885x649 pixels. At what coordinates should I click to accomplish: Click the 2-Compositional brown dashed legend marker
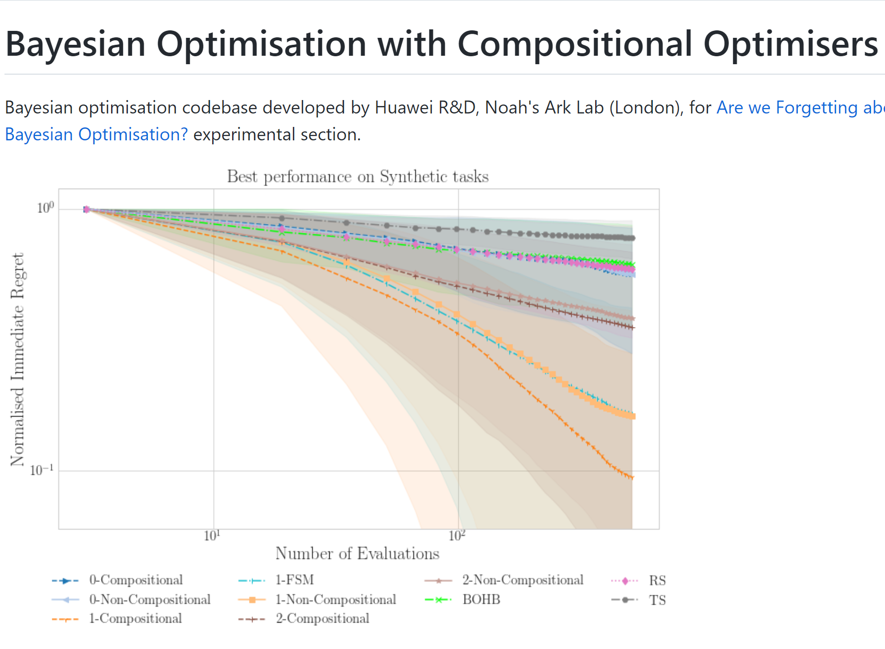[x=252, y=620]
